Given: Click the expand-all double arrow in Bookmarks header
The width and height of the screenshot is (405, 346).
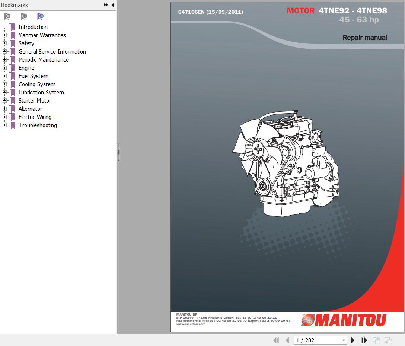Looking at the screenshot, I should click(x=106, y=5).
